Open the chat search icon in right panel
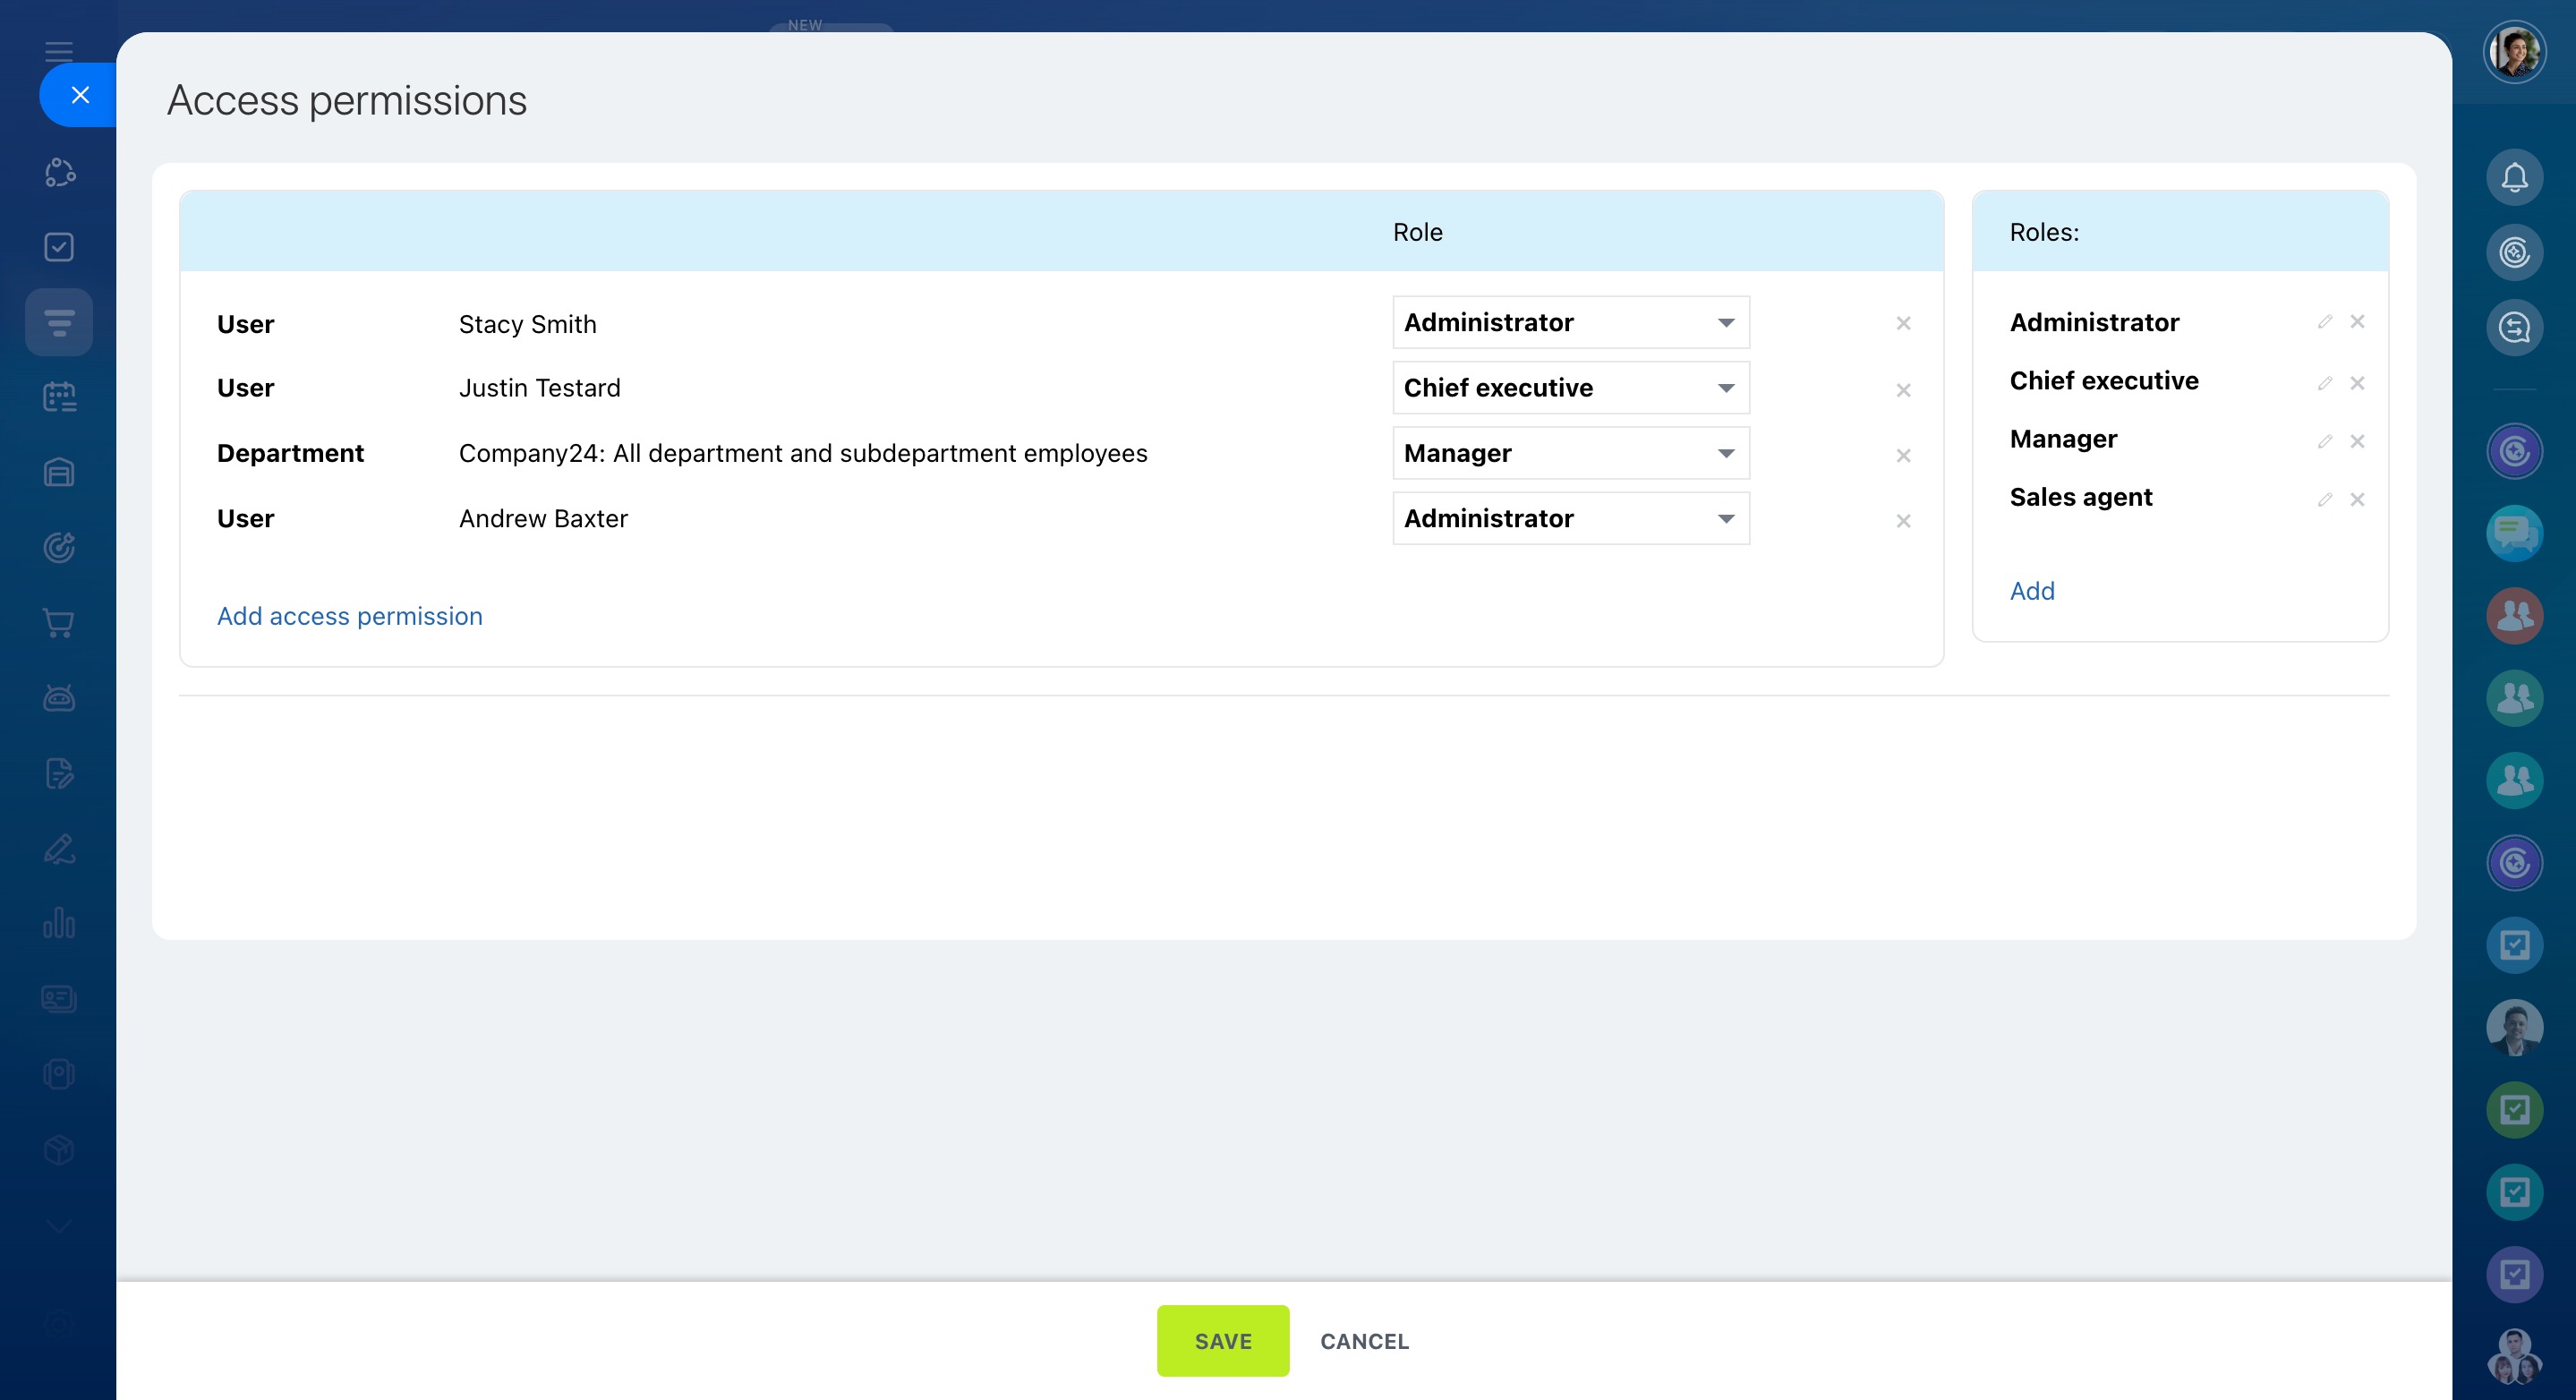 (2514, 327)
